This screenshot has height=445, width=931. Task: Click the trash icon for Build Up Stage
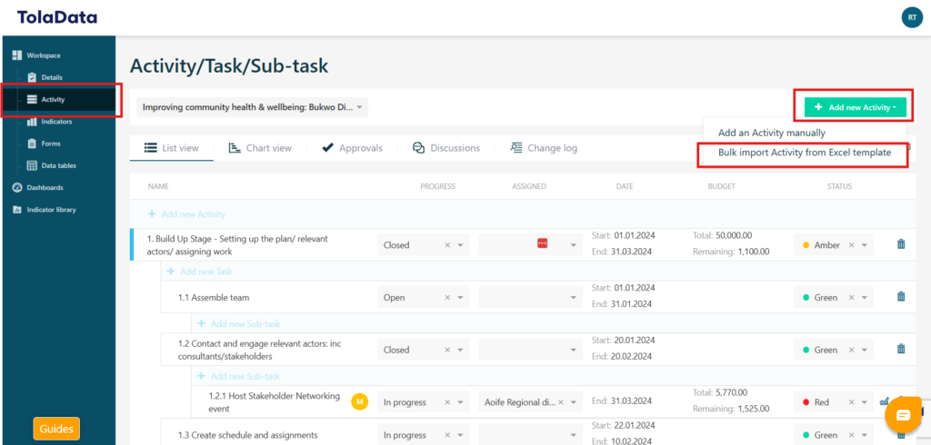coord(901,244)
